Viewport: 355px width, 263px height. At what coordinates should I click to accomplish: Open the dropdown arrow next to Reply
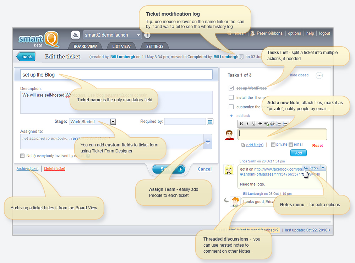tap(323, 168)
